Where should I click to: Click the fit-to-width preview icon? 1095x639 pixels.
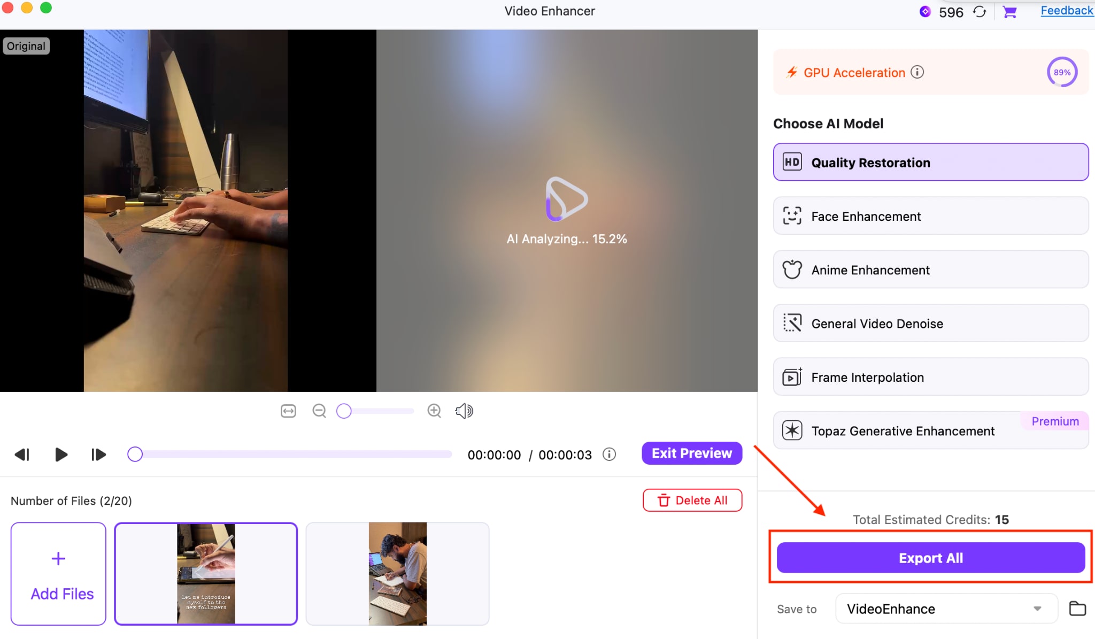[x=288, y=411]
